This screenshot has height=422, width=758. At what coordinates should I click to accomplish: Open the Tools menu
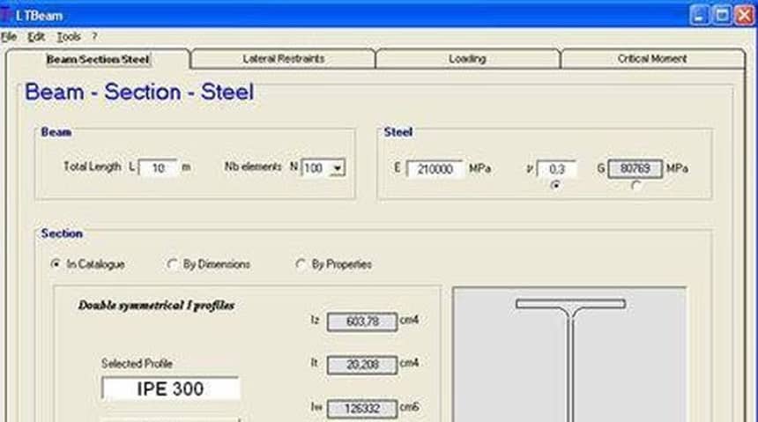69,37
